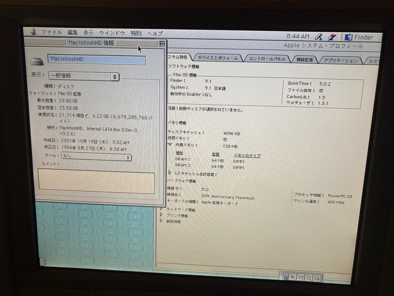Click the MacintoshHD name field
The width and height of the screenshot is (394, 296).
point(97,60)
